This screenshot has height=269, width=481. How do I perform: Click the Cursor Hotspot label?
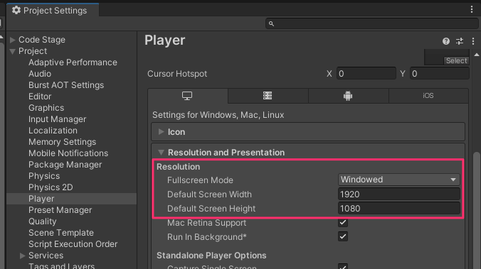point(177,74)
